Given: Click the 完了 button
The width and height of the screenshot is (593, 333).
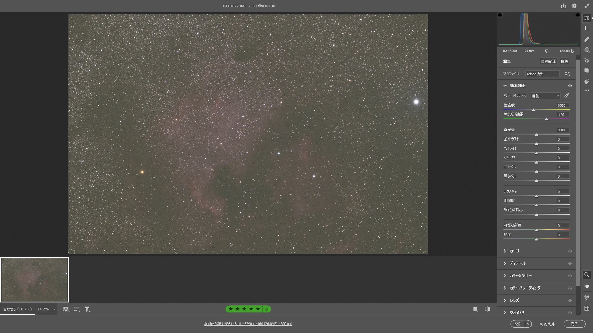Looking at the screenshot, I should click(x=574, y=324).
